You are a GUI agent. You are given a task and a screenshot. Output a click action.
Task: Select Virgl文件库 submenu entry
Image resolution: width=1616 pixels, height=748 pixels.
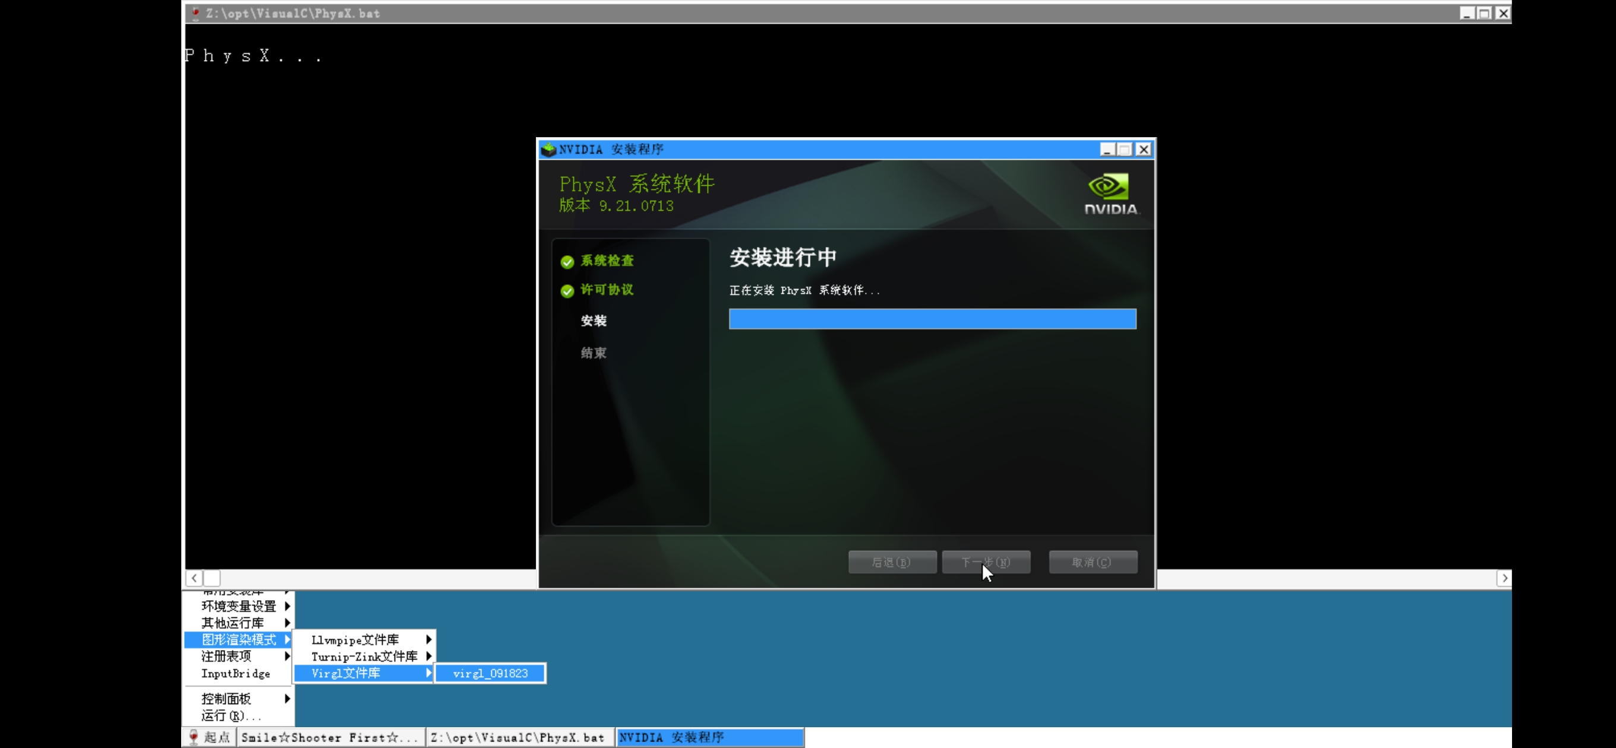tap(364, 673)
